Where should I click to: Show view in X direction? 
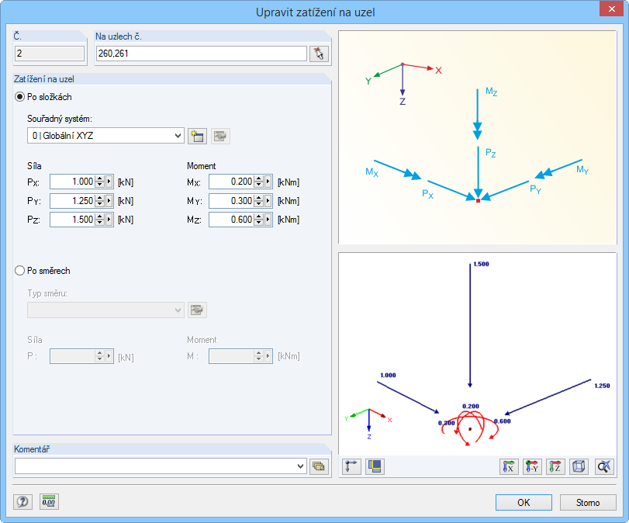tap(509, 467)
